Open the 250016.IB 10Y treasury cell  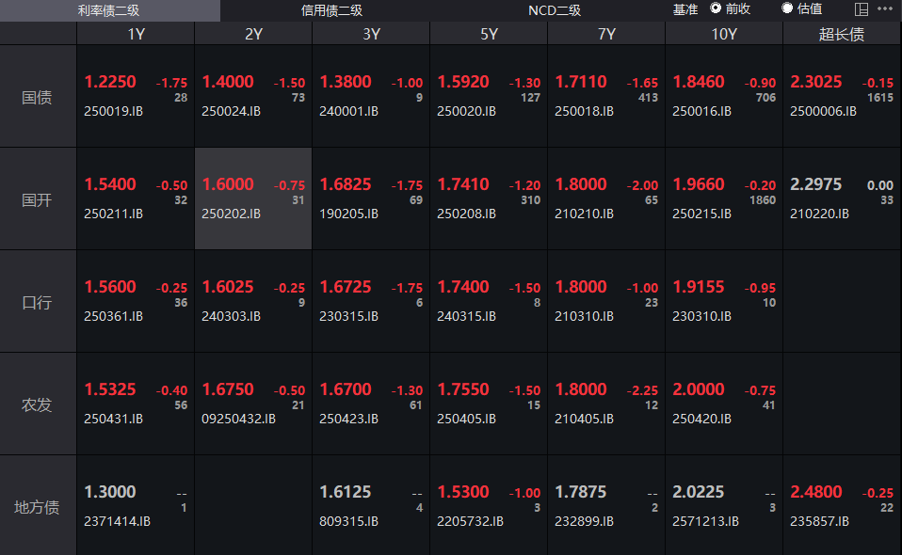(723, 97)
